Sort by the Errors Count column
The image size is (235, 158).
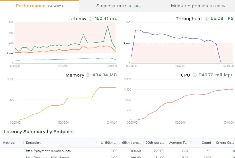coord(225,143)
